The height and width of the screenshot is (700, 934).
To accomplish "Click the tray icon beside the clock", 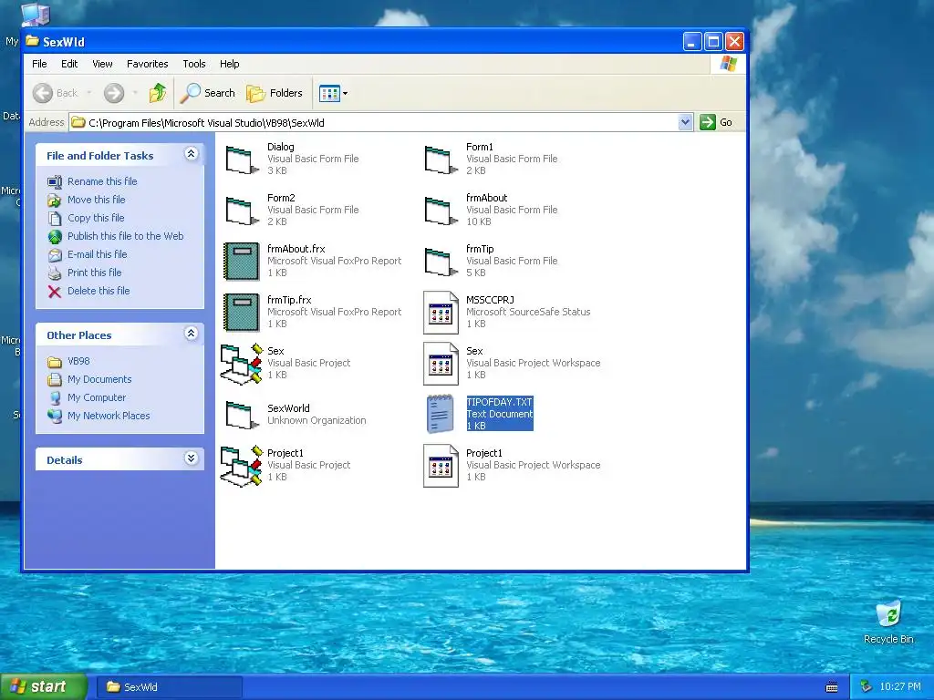I will (867, 687).
